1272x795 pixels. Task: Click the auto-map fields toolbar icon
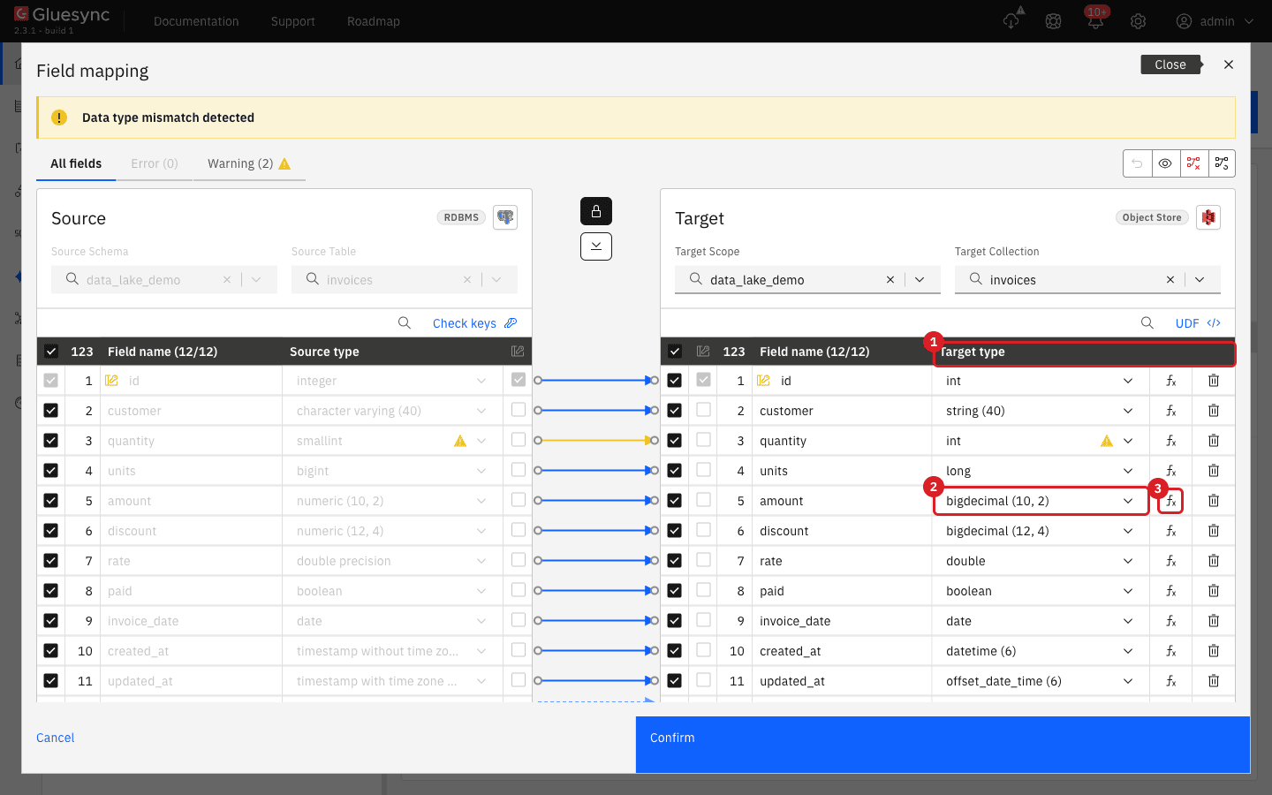pos(1222,163)
